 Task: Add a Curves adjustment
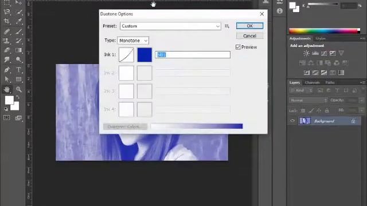coord(324,53)
